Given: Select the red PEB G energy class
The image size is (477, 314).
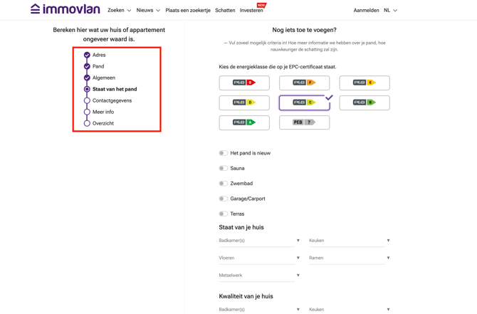Looking at the screenshot, I should (244, 83).
